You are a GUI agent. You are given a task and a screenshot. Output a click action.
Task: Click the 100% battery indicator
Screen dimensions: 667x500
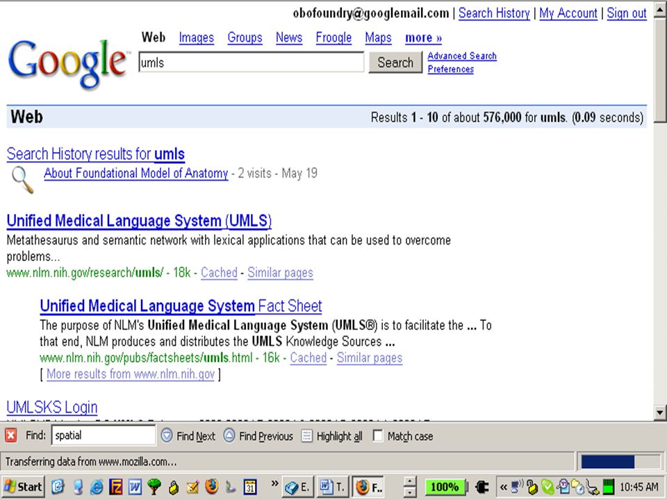click(x=445, y=487)
